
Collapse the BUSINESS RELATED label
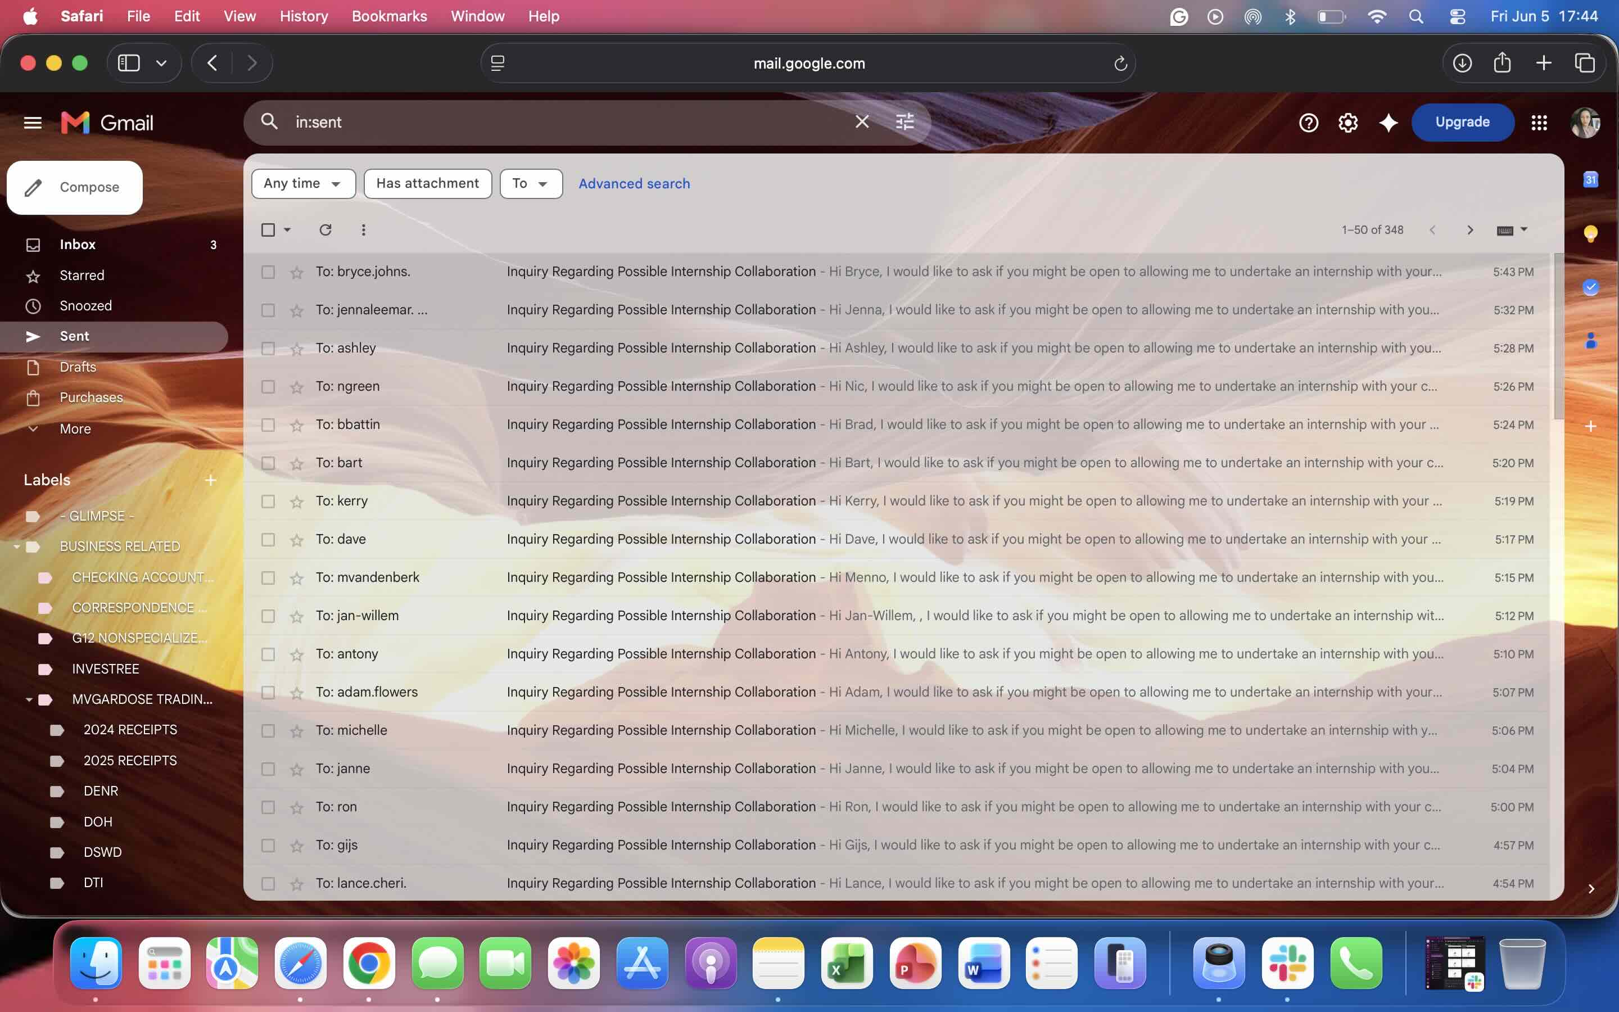point(17,547)
